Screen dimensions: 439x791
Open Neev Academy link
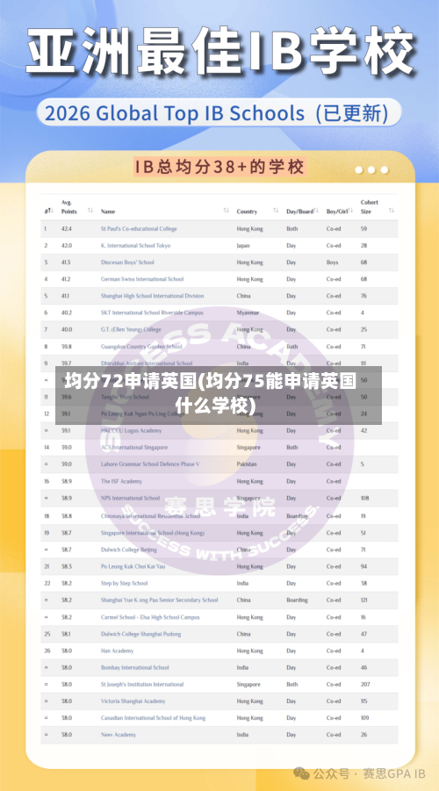point(118,735)
